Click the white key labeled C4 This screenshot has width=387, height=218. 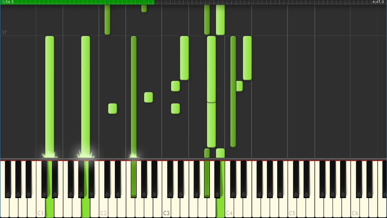click(229, 206)
